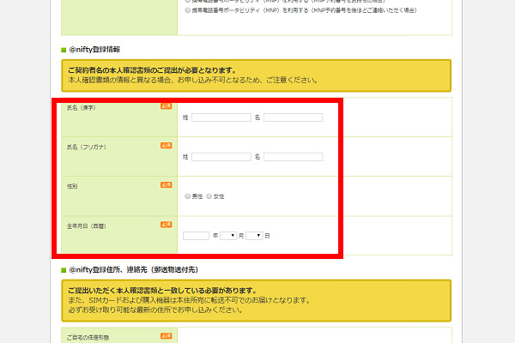Select MNP予約番号を後ほどご連絡 radio option

pos(187,10)
